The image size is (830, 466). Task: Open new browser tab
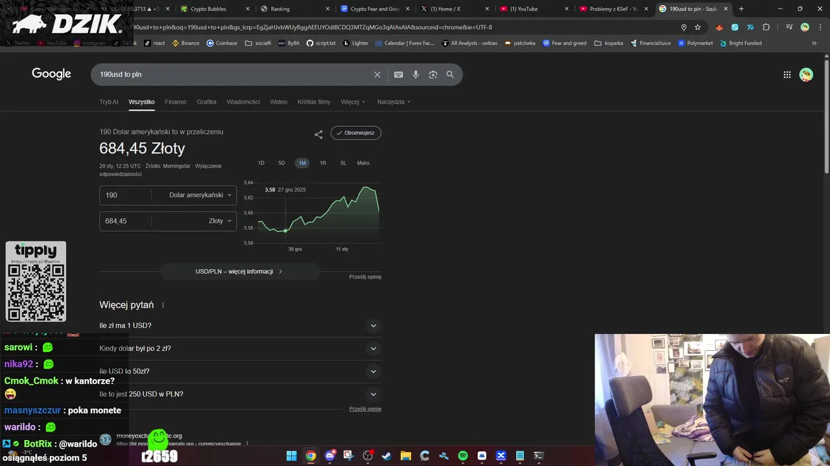(x=741, y=9)
